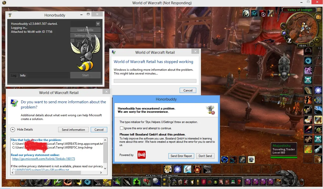Click details pane scroll down arrow

click(105, 168)
